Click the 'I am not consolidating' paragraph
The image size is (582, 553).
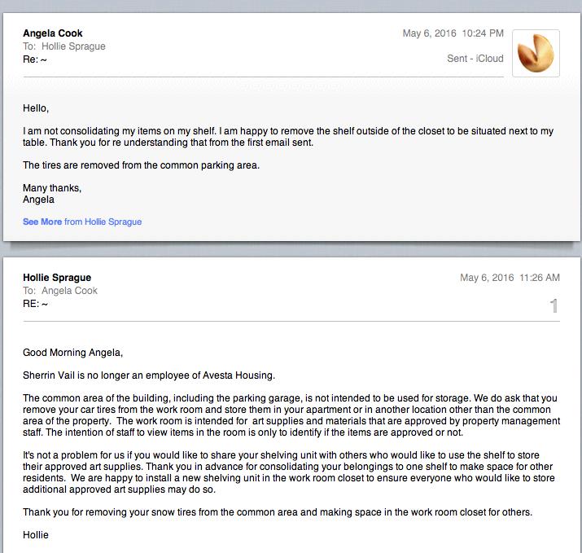(288, 137)
